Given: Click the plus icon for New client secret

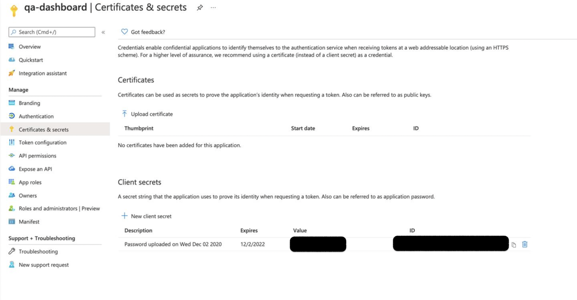Looking at the screenshot, I should click(x=124, y=216).
